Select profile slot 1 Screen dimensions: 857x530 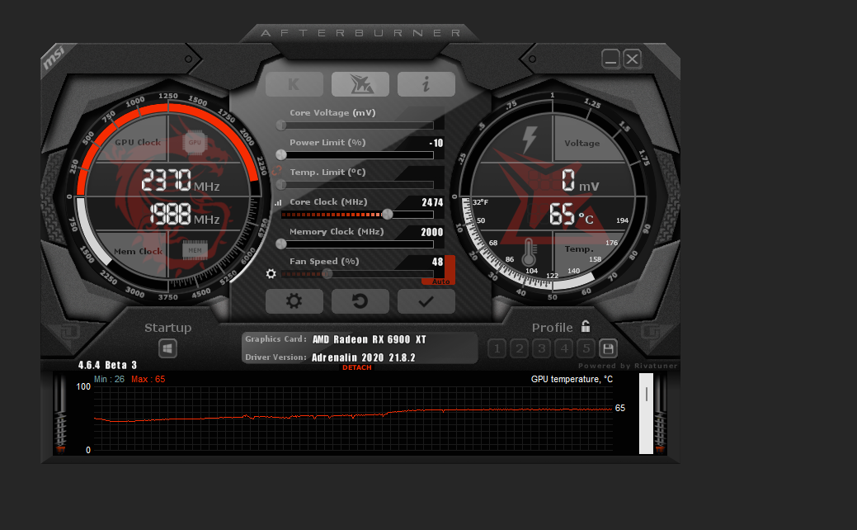pyautogui.click(x=497, y=348)
